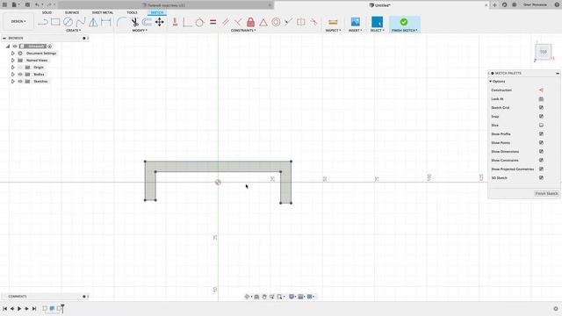The image size is (562, 316).
Task: Click the Insert image icon
Action: tap(355, 22)
